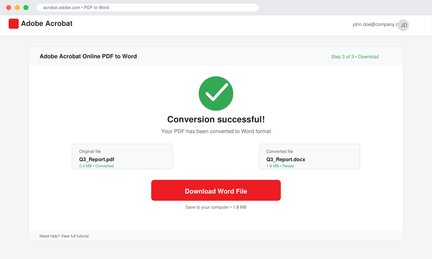
Task: Click the Save to your computer caption
Action: 216,207
